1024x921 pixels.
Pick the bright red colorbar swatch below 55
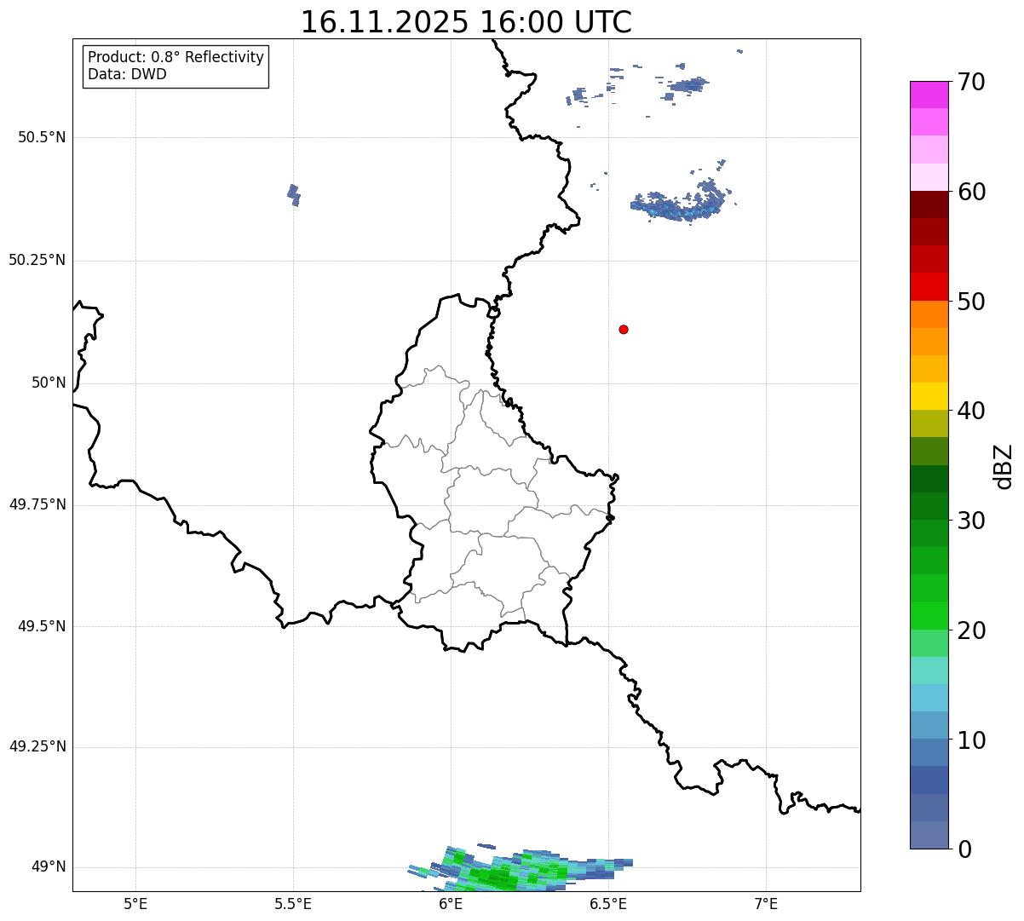pos(929,286)
